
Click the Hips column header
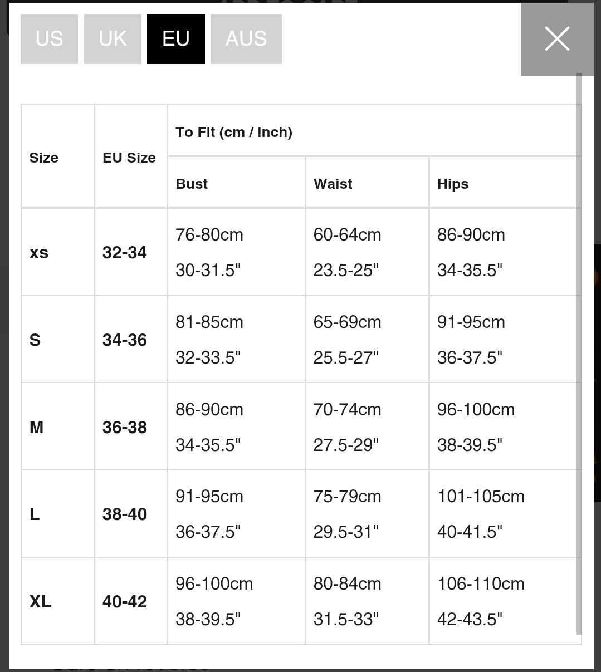453,184
